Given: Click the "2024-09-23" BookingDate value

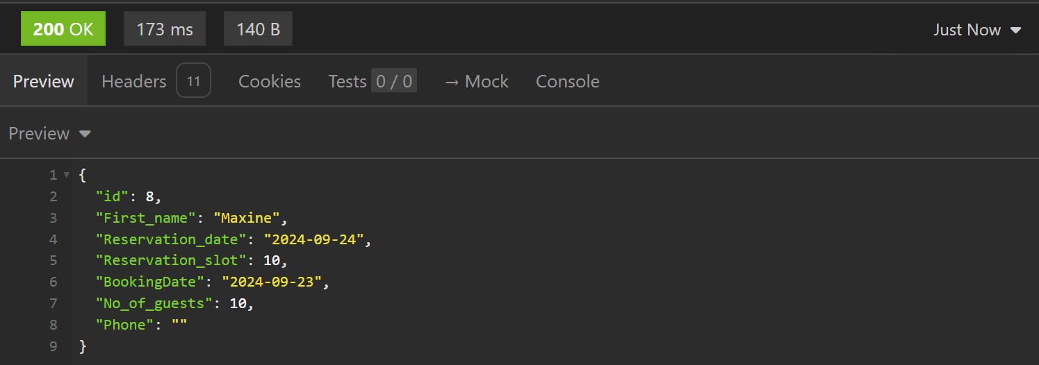Looking at the screenshot, I should click(273, 282).
